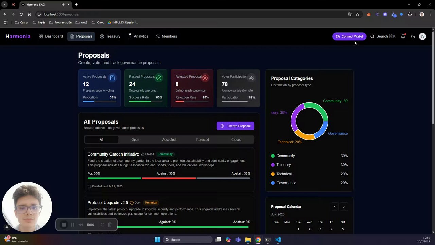Stop the screen recording

point(64,225)
